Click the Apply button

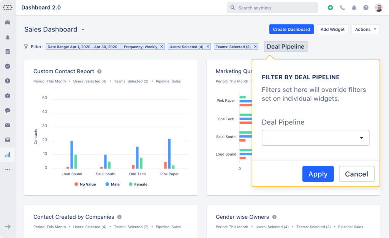(318, 174)
